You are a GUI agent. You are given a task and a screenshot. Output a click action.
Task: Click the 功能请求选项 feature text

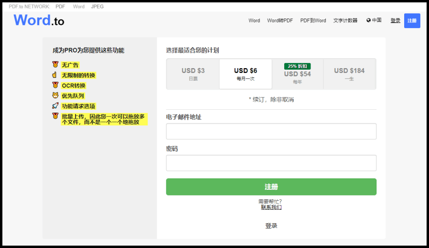point(78,106)
